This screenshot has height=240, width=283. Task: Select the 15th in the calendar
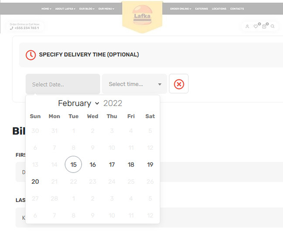73,165
